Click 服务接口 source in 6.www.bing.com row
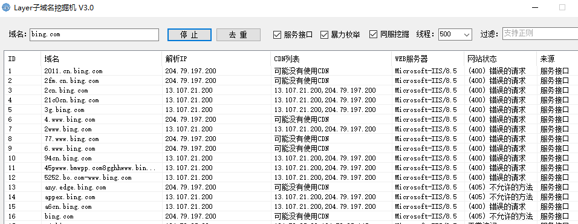578x224 pixels. click(x=555, y=149)
